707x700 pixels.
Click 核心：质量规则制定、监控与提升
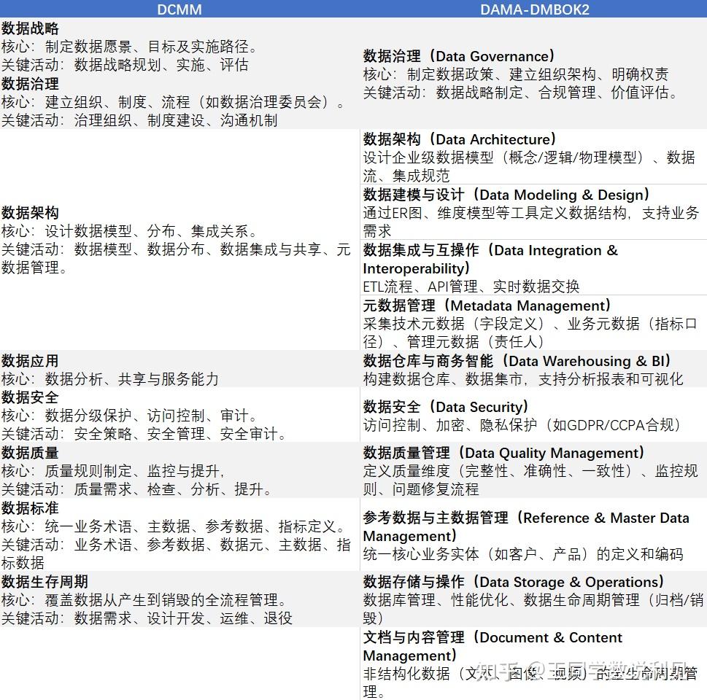coord(112,471)
